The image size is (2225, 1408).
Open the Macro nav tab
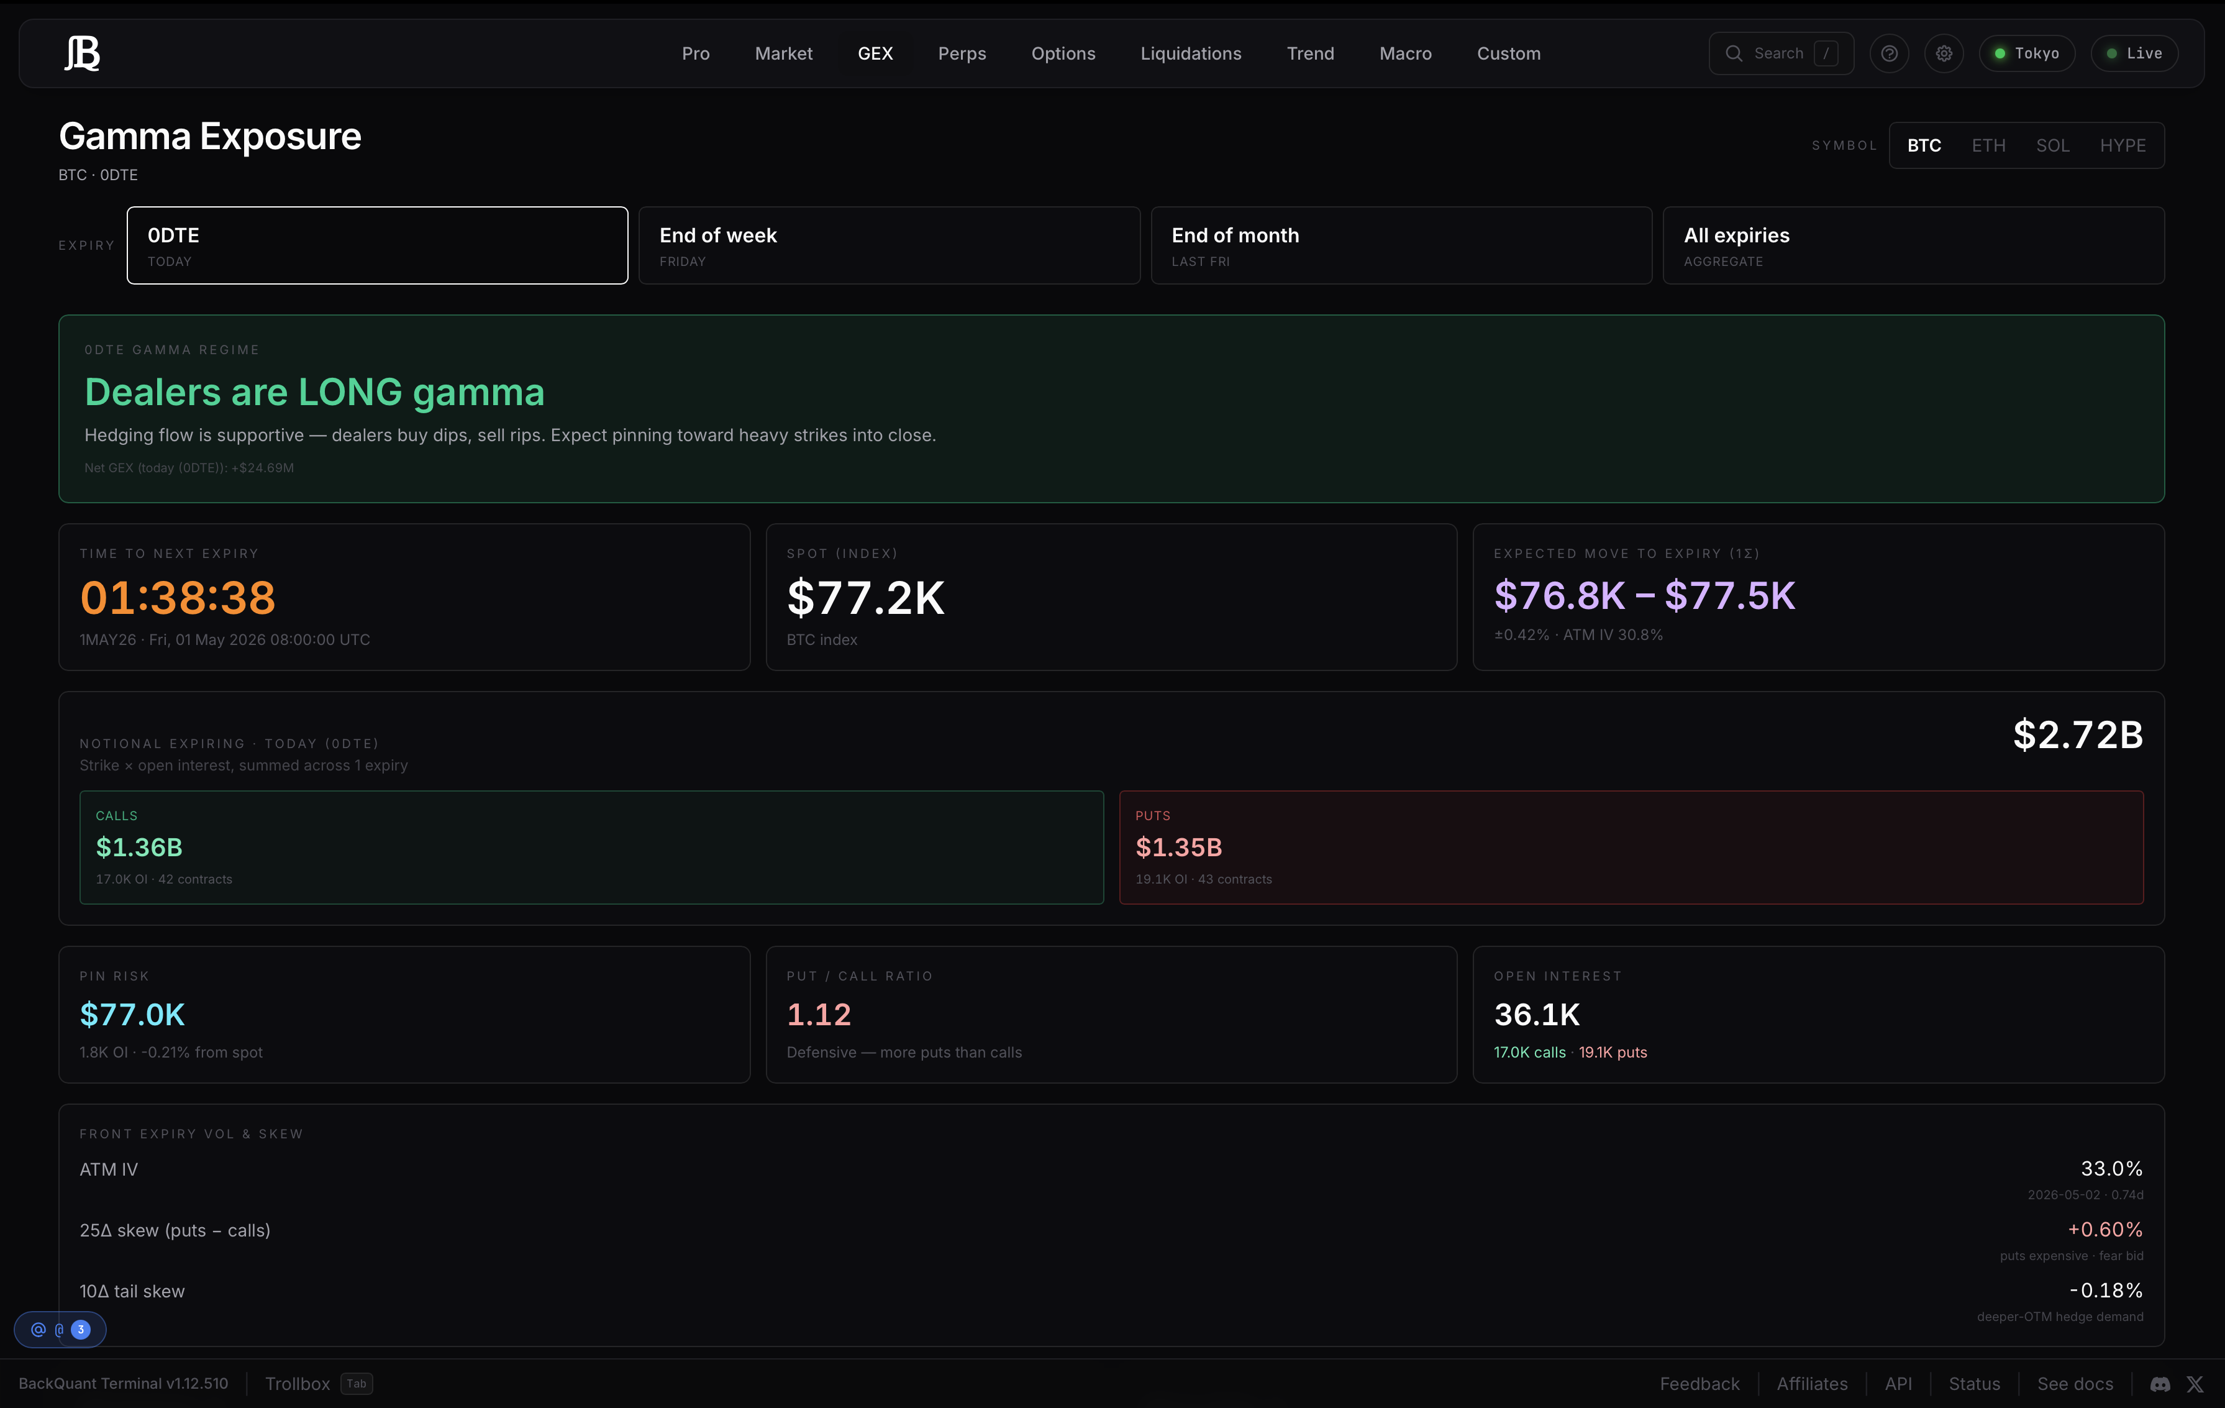(1406, 53)
